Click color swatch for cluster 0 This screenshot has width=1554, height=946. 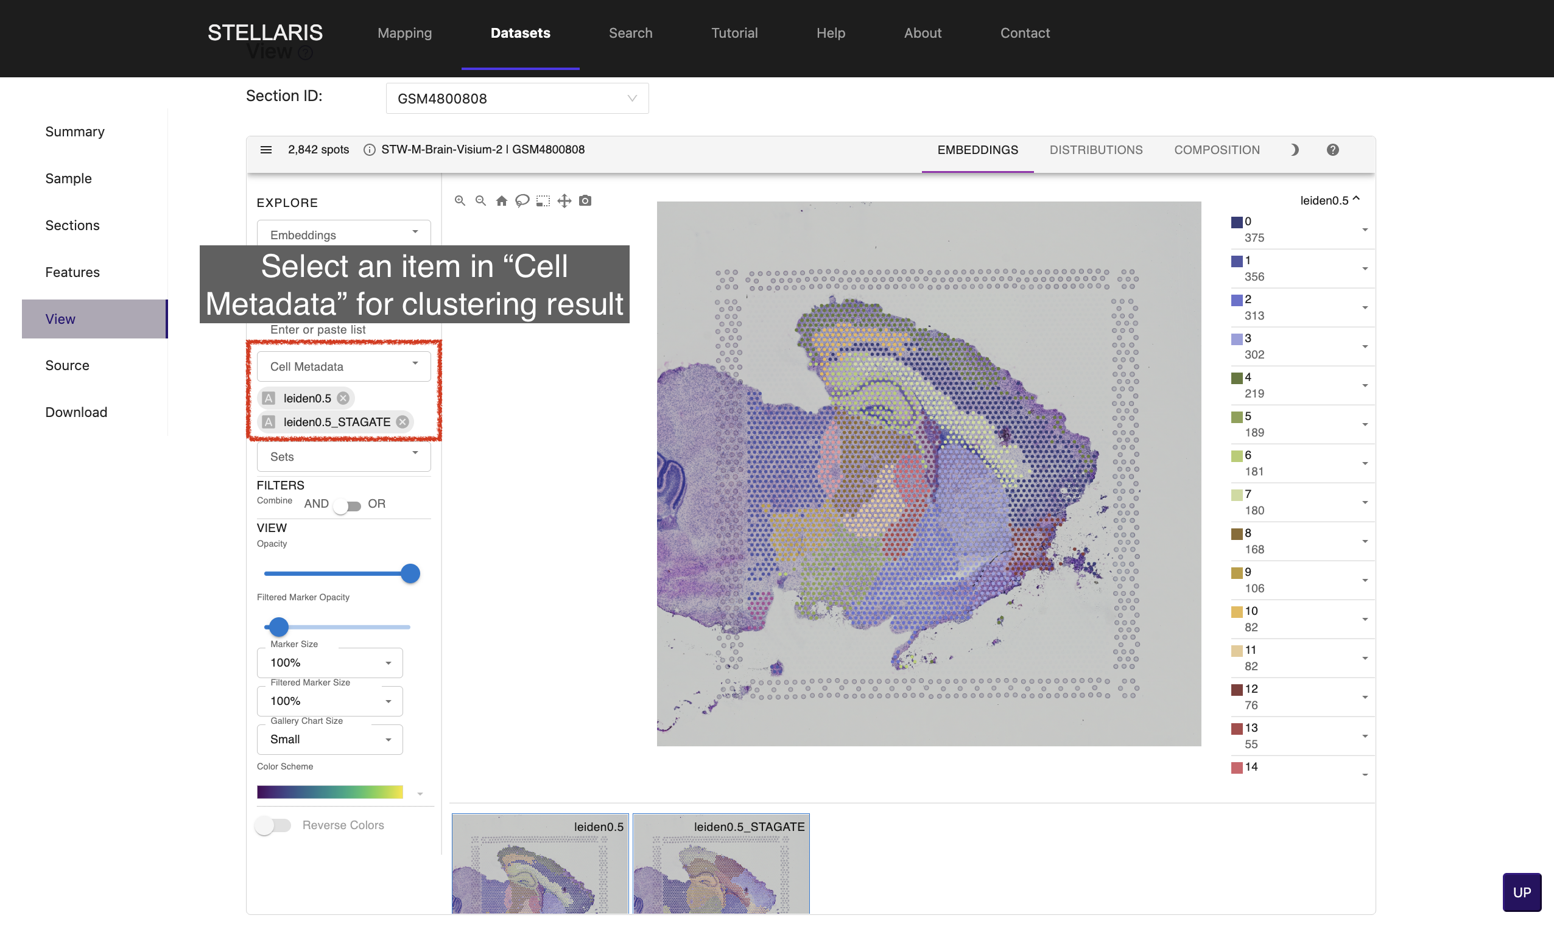[x=1237, y=222]
